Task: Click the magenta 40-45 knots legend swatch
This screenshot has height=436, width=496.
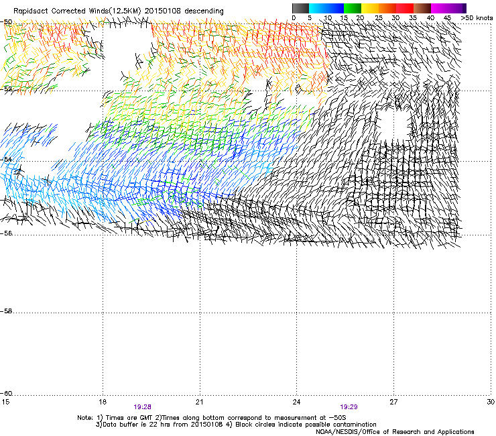Action: click(440, 8)
